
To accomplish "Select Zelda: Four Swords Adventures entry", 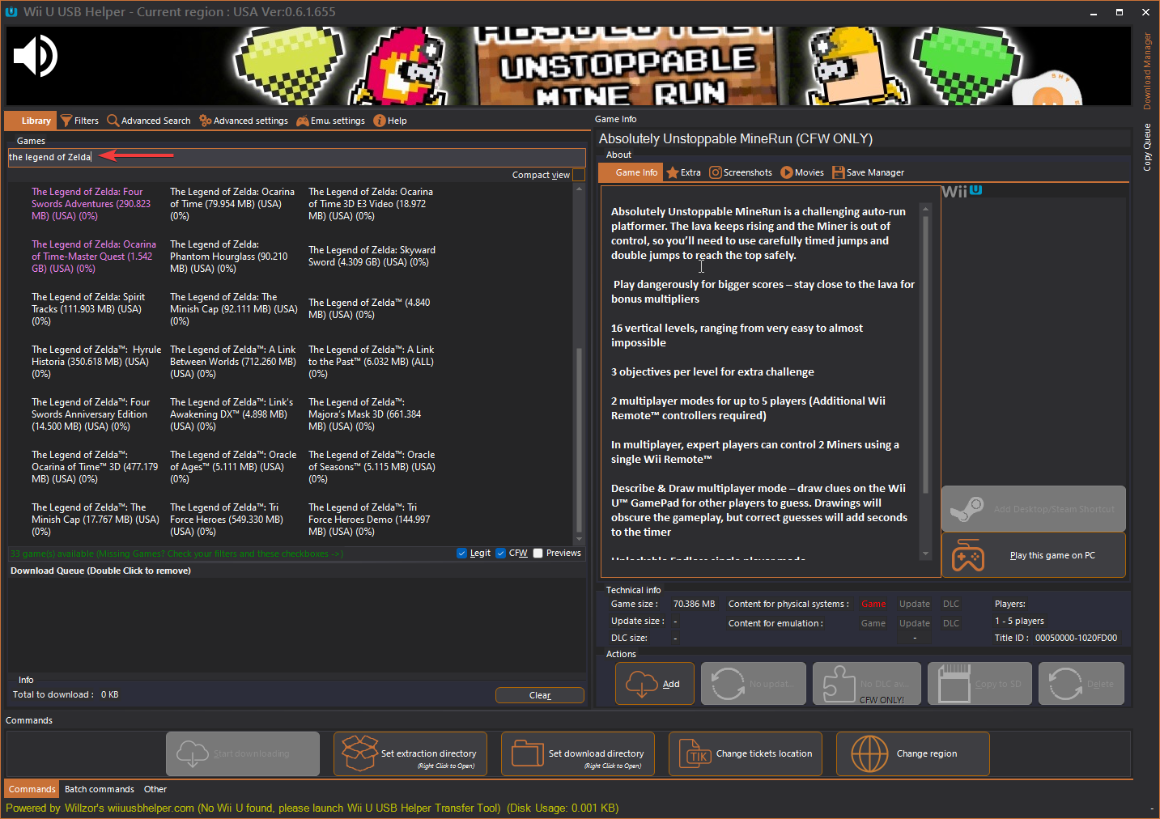I will [x=91, y=204].
